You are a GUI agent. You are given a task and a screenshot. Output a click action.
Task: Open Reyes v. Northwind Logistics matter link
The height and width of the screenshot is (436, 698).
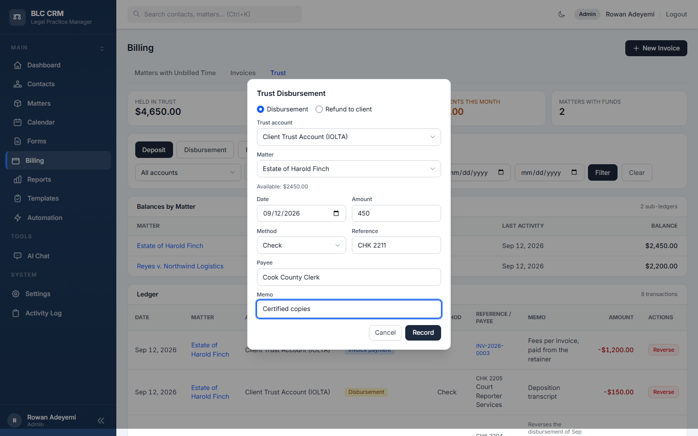[x=180, y=266]
